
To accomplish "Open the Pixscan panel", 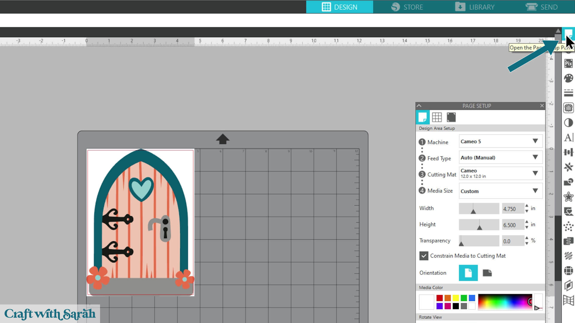I will 568,63.
